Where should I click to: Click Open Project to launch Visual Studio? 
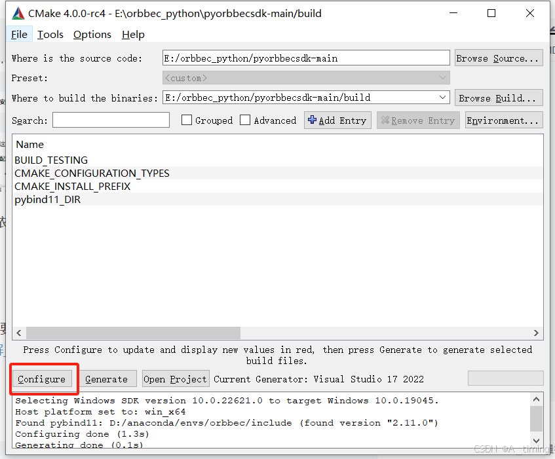[175, 378]
